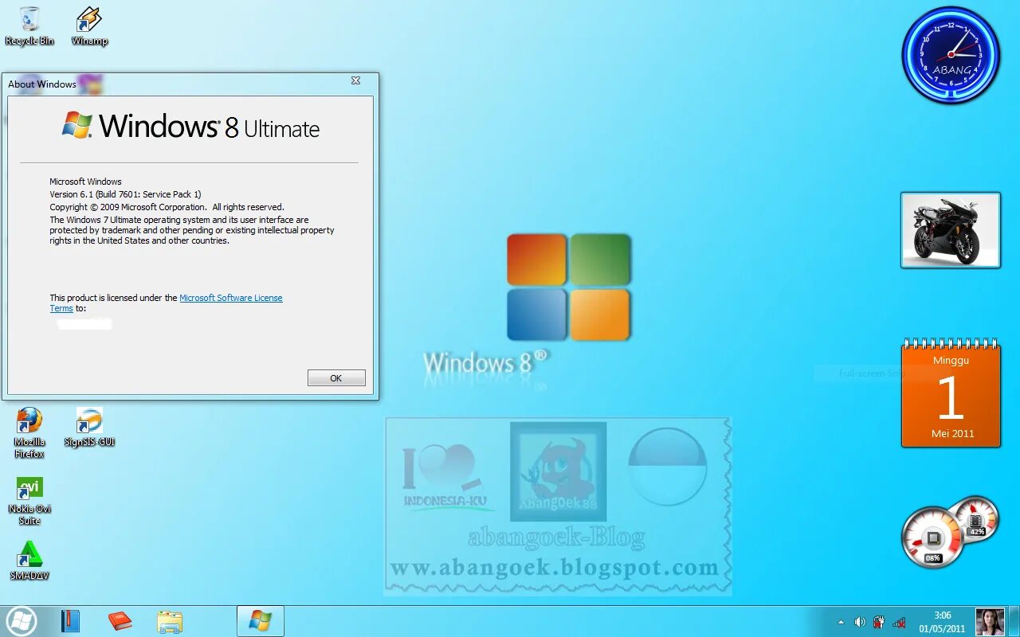Click the 'Mei 2011' text on calendar gadget
1020x637 pixels.
(952, 434)
